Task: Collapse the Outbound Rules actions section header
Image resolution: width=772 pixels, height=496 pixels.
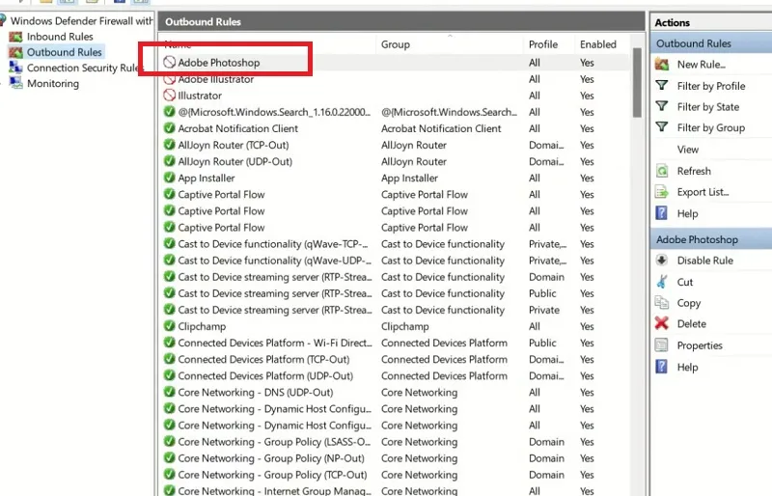Action: [711, 43]
